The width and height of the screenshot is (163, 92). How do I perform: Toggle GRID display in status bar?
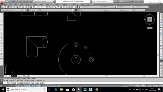[22, 86]
